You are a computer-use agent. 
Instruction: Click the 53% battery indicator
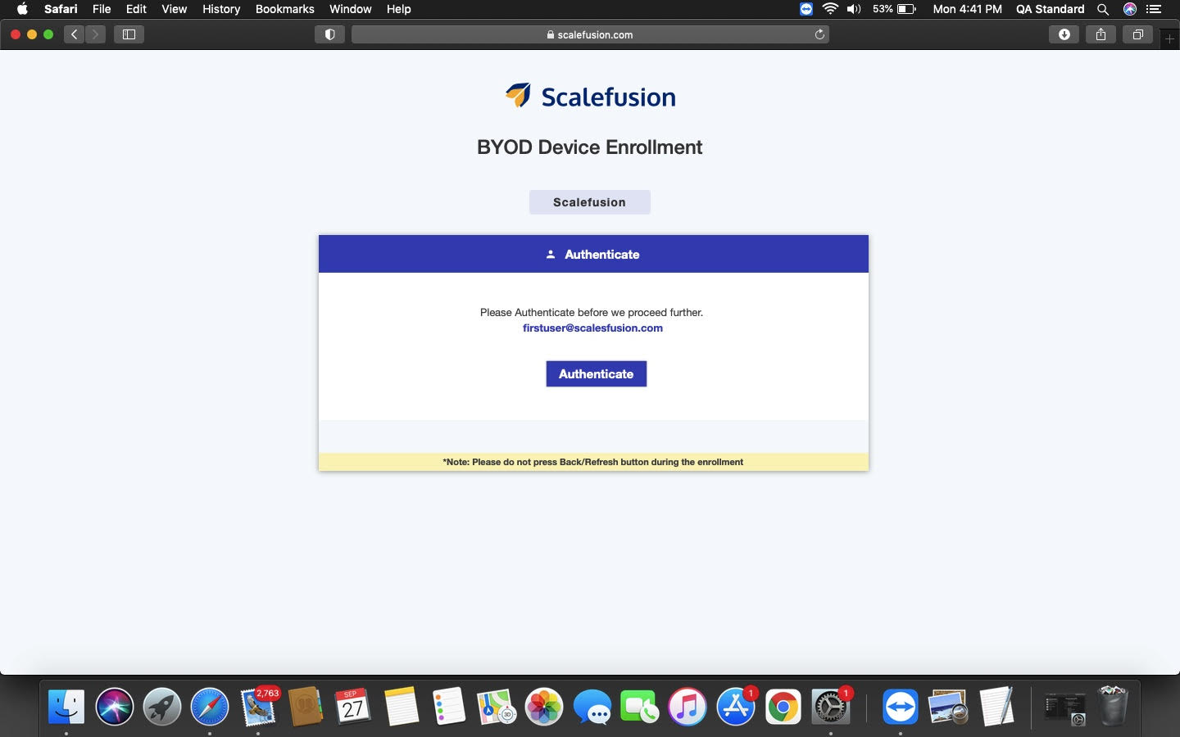click(894, 9)
